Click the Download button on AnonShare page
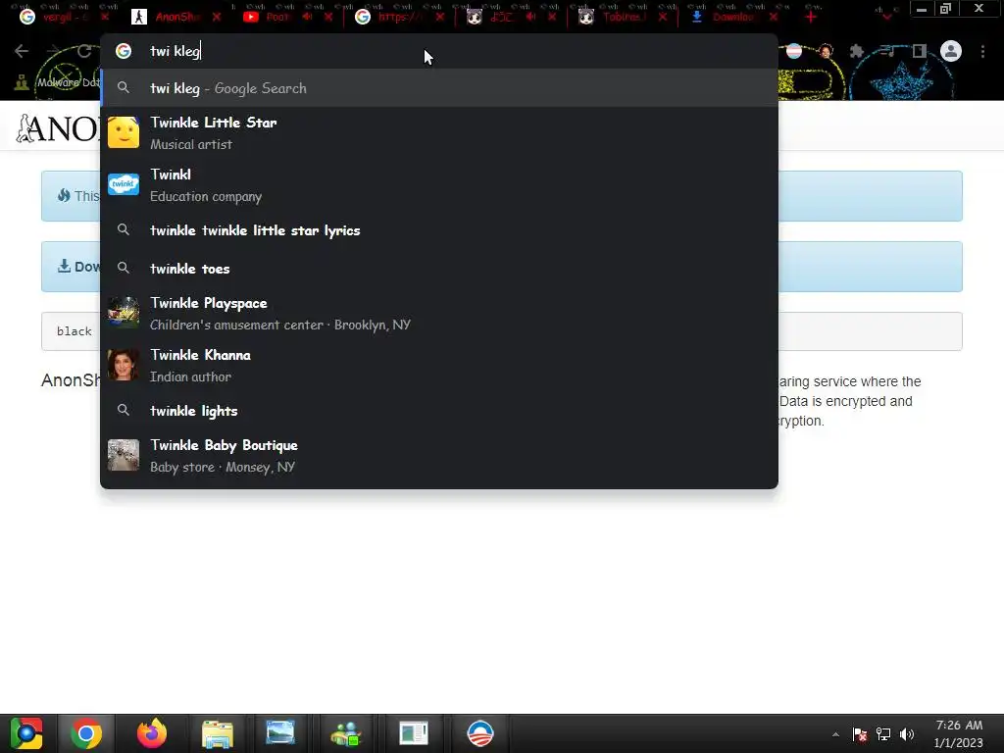Screen dimensions: 1004x753 78,267
